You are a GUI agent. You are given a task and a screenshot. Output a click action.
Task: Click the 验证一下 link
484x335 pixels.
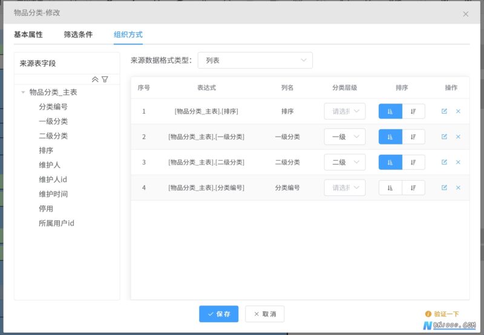pyautogui.click(x=442, y=314)
